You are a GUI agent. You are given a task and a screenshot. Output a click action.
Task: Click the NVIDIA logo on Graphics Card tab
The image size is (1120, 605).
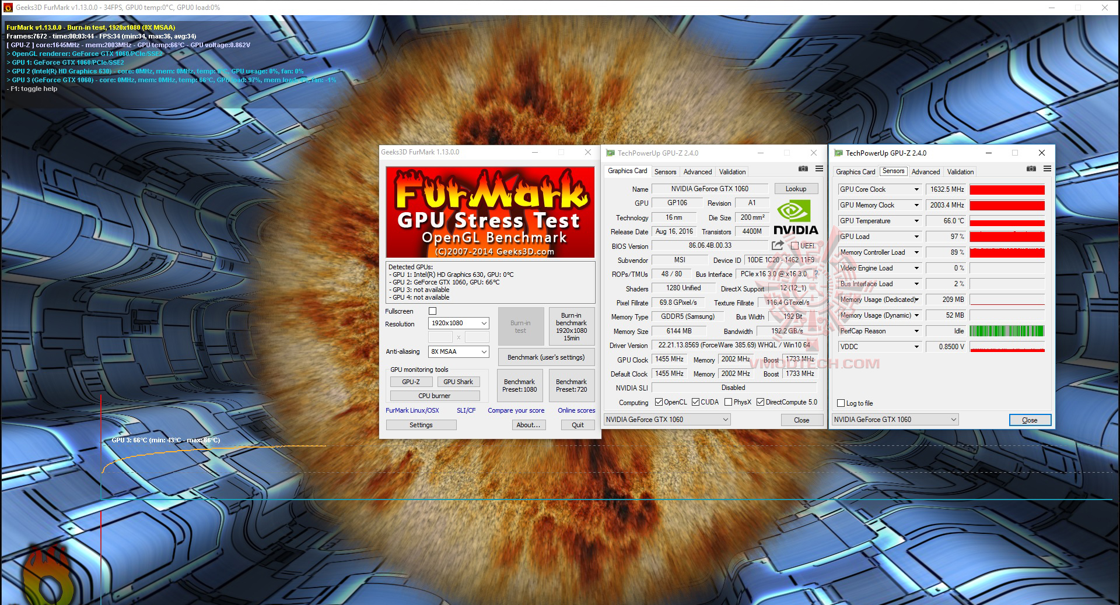(x=795, y=216)
